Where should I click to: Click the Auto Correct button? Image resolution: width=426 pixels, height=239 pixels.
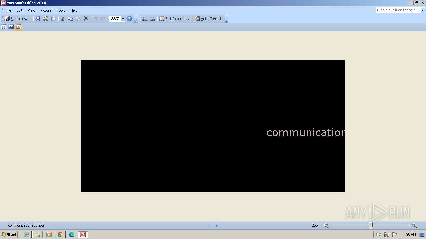pyautogui.click(x=208, y=19)
